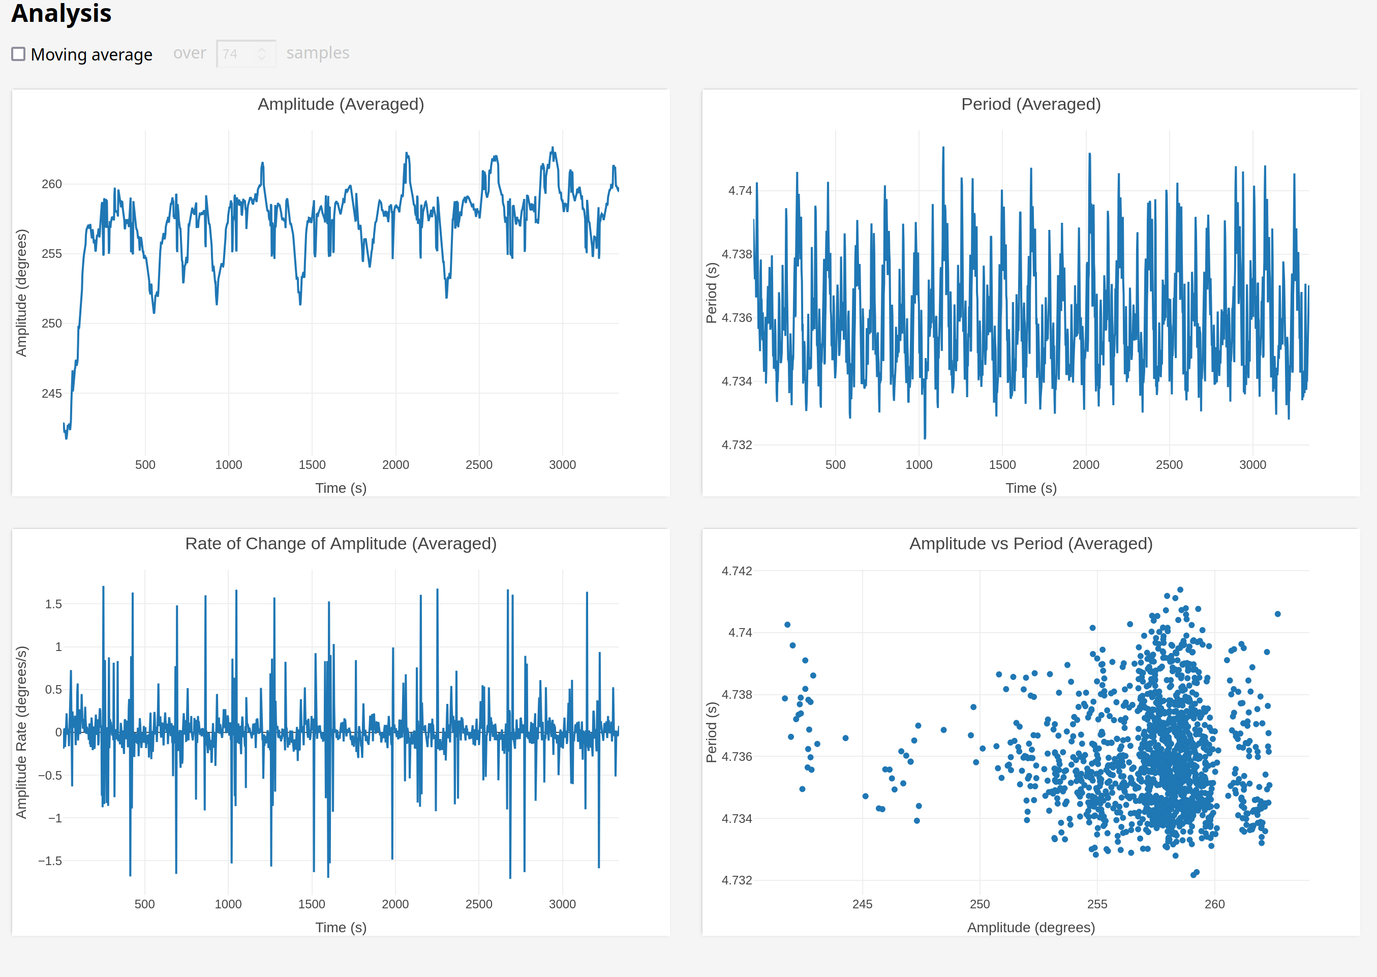Click the 'Period (Averaged)' chart title
The height and width of the screenshot is (977, 1377).
tap(1031, 104)
